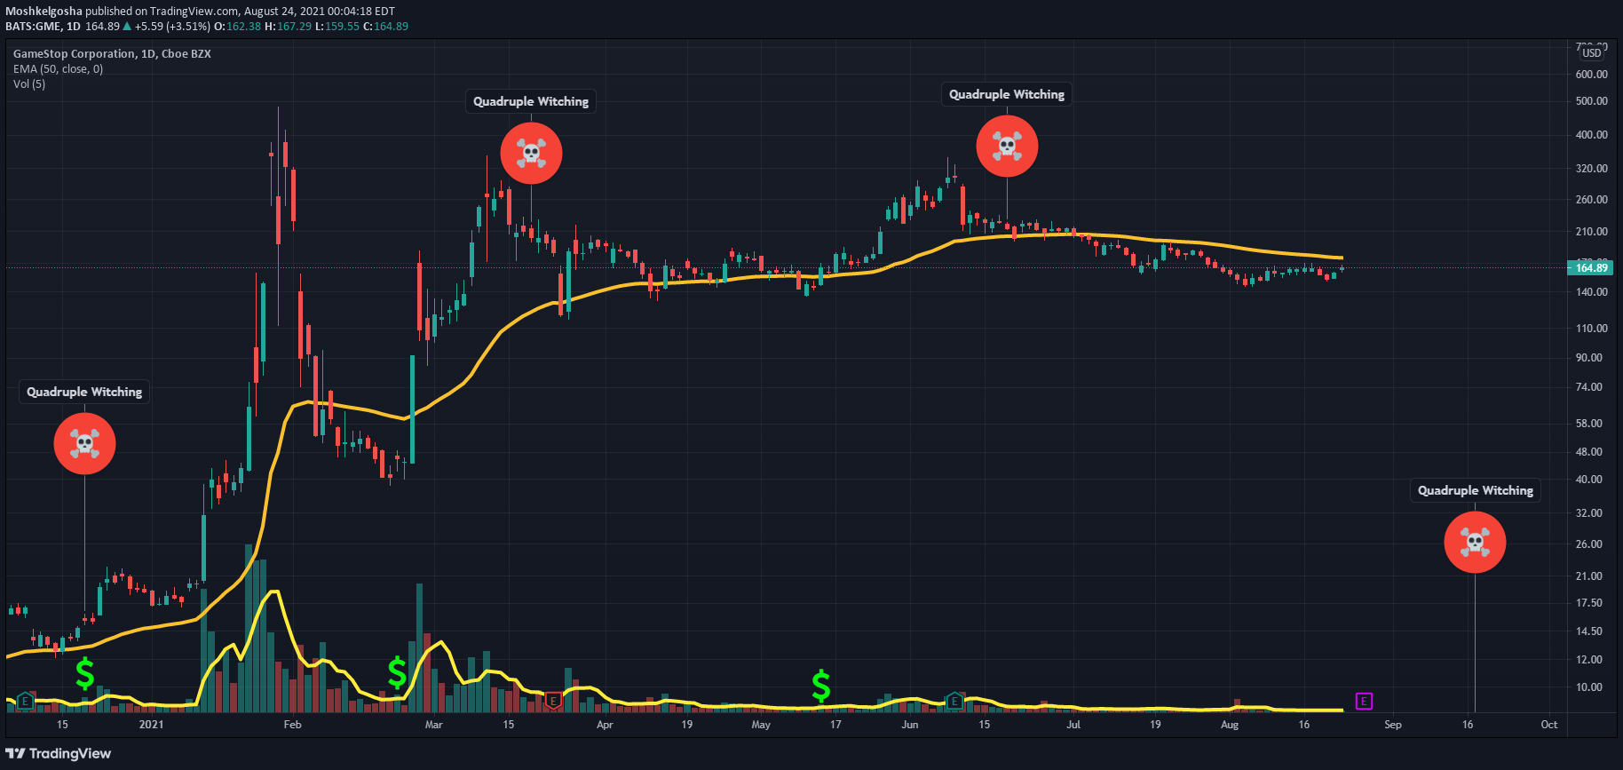1623x770 pixels.
Task: Open the Moshkelgosha author name
Action: point(44,12)
